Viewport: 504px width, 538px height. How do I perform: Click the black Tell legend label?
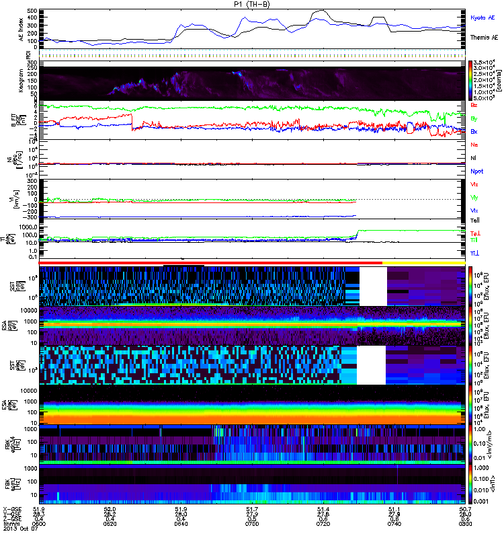click(x=475, y=221)
